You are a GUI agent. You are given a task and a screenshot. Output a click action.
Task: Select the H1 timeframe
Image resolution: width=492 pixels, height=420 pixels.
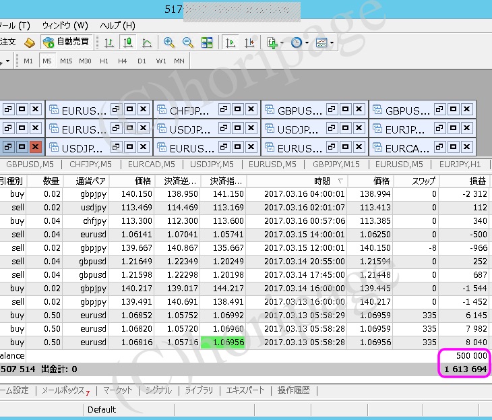[x=104, y=61]
